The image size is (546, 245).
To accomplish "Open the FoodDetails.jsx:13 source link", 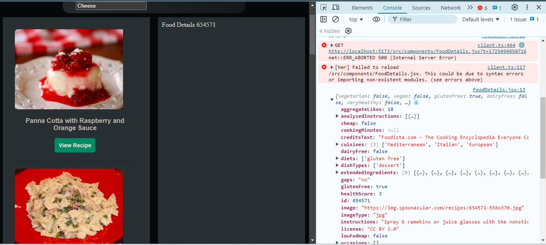I will click(x=499, y=90).
